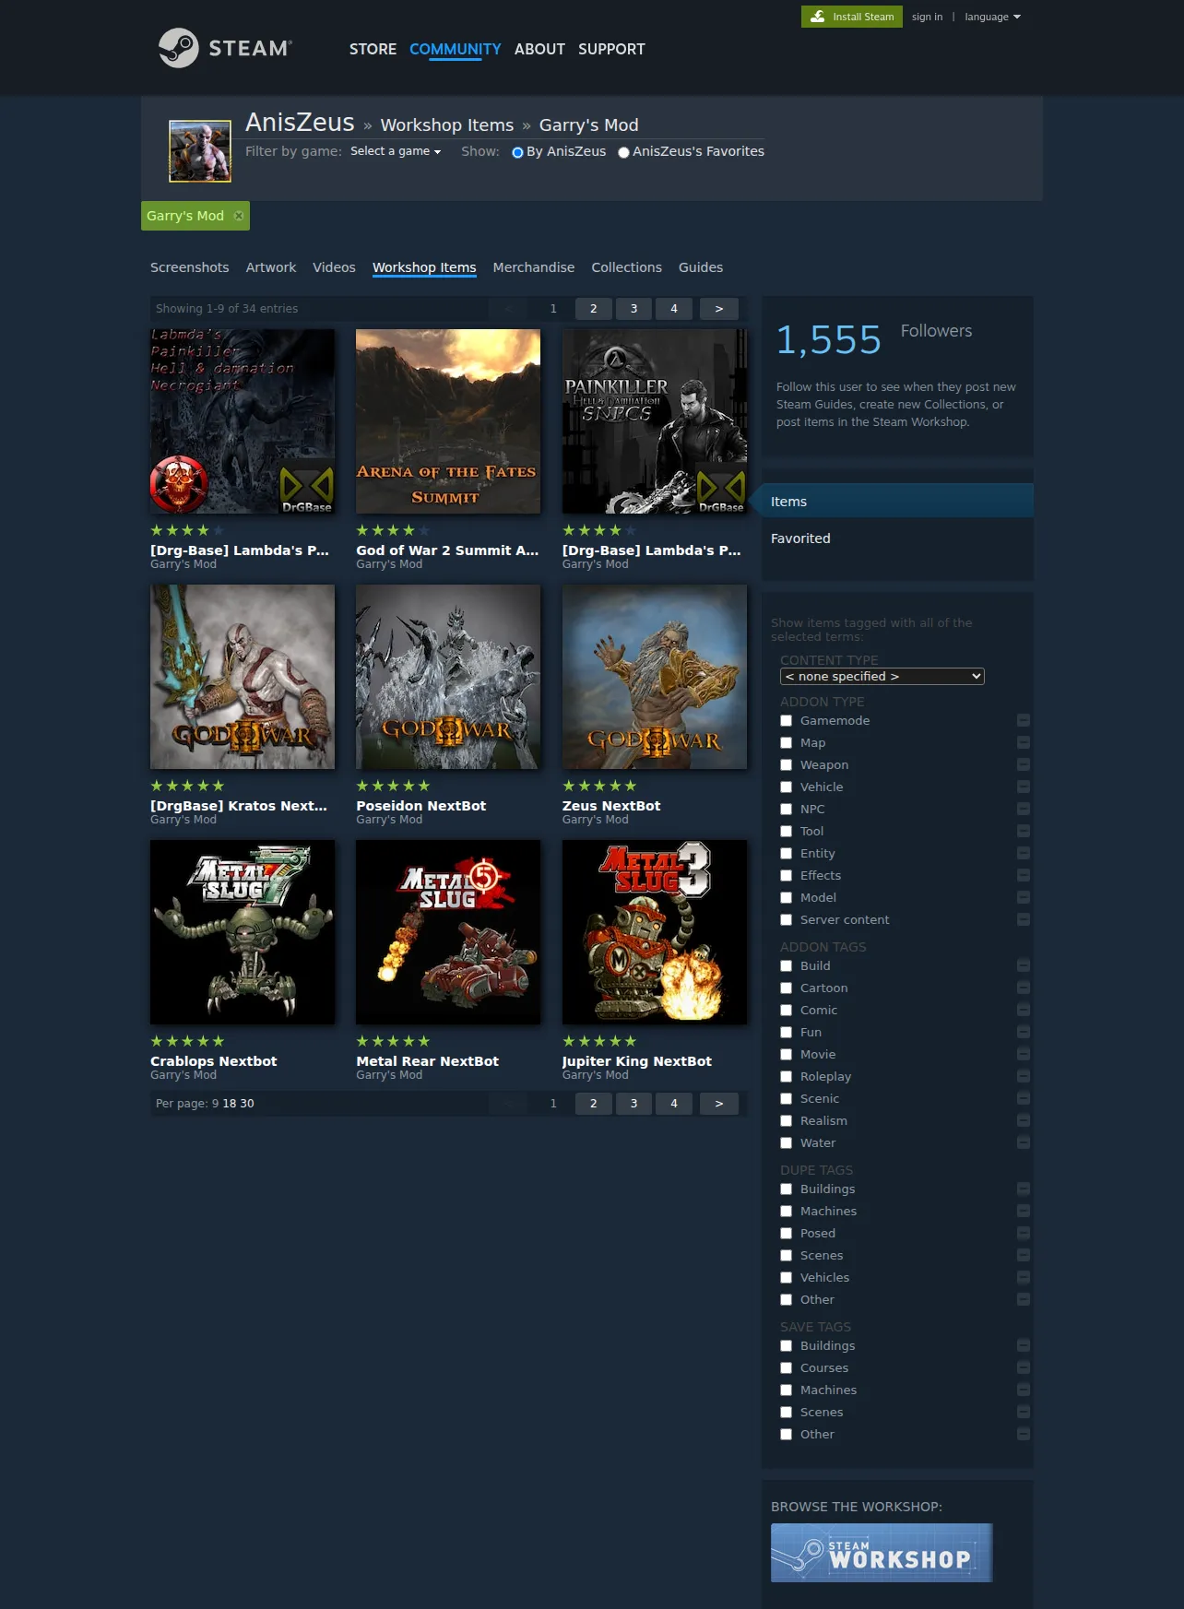Check the Roleplay tag box
The height and width of the screenshot is (1609, 1184).
point(787,1077)
